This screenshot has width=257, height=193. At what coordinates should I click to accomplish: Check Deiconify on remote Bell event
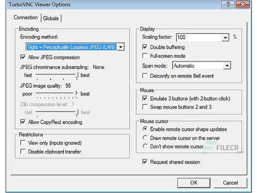point(145,76)
